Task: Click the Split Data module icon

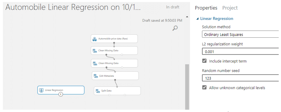Action: (x=98, y=91)
